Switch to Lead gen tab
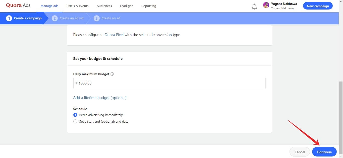The image size is (343, 158). (127, 6)
